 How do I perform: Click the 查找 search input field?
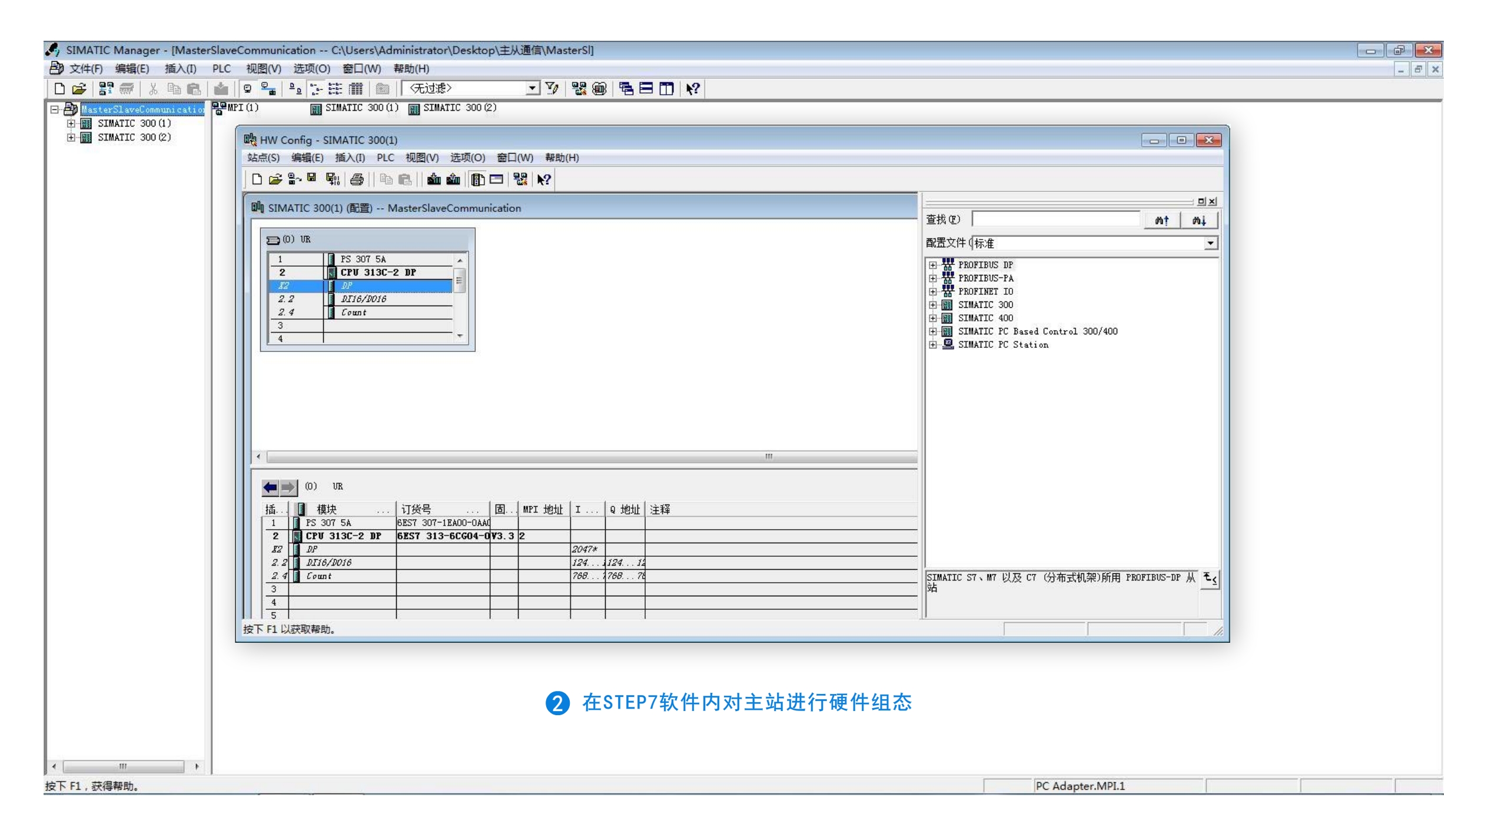coord(1056,220)
